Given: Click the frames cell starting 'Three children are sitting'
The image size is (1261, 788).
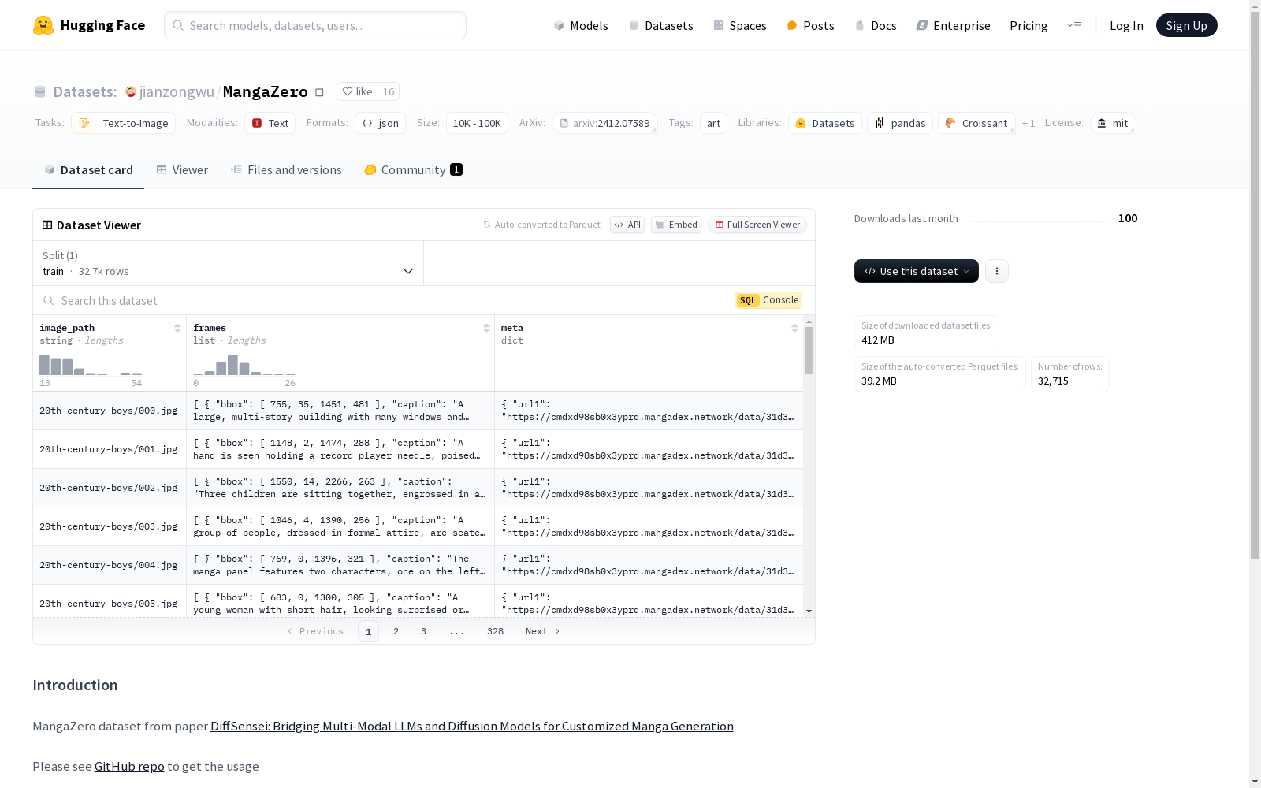Looking at the screenshot, I should click(340, 488).
